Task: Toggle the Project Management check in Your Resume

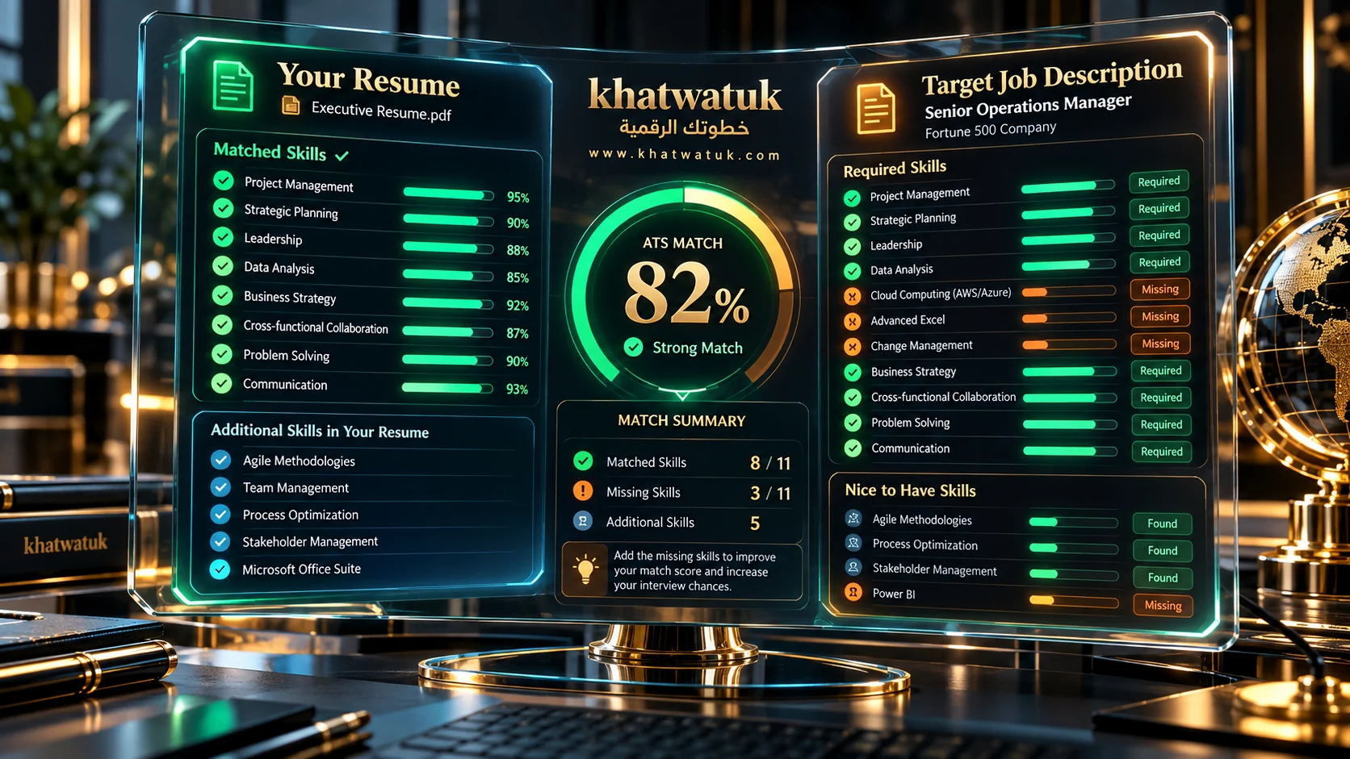Action: [224, 181]
